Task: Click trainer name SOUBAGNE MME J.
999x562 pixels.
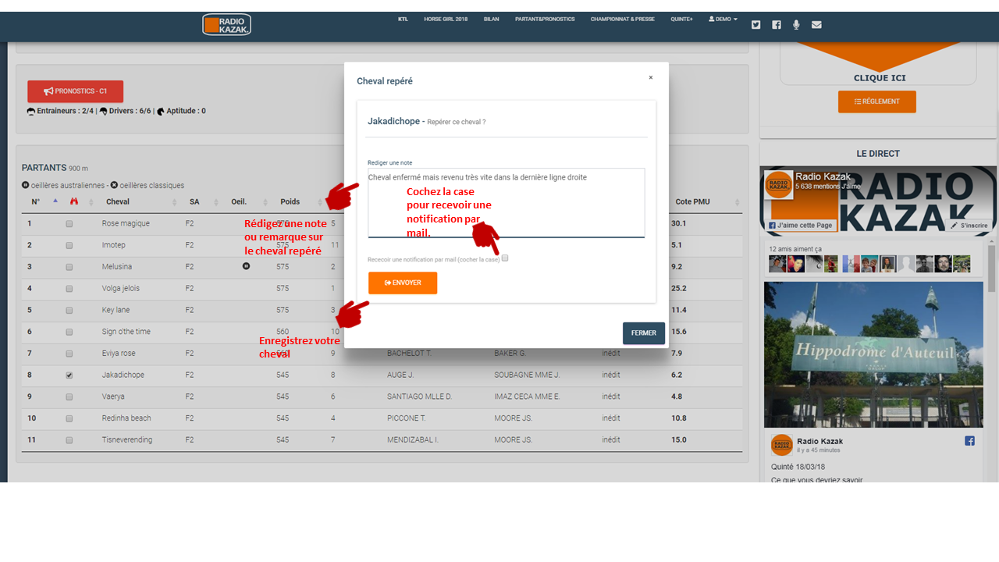Action: click(x=527, y=375)
